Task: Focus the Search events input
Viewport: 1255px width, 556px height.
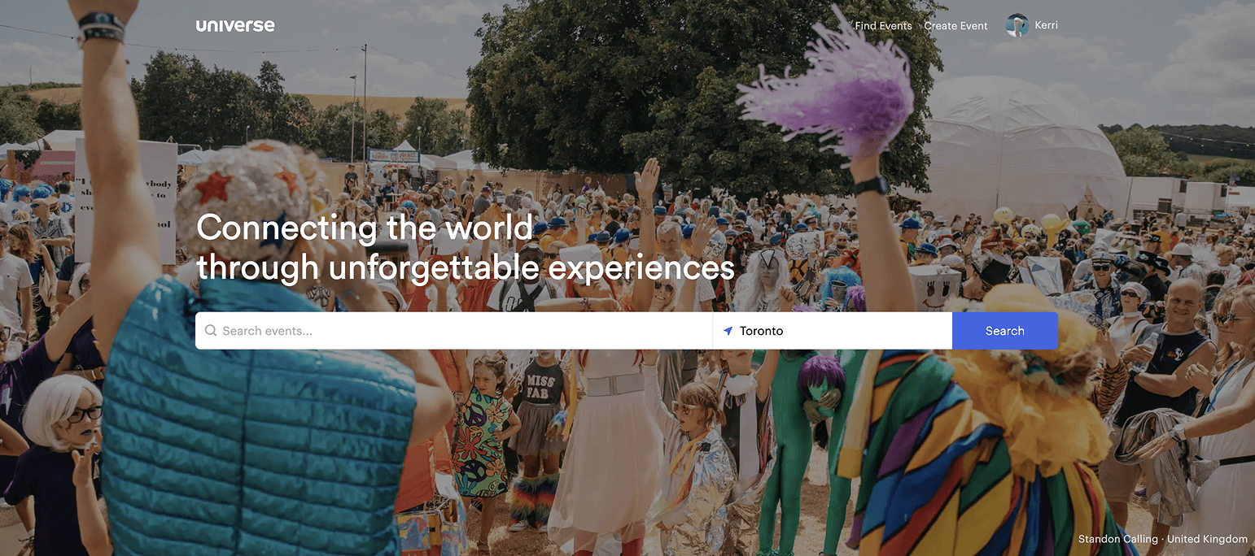Action: pos(454,331)
